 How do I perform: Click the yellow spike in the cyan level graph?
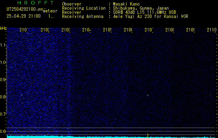[148, 136]
